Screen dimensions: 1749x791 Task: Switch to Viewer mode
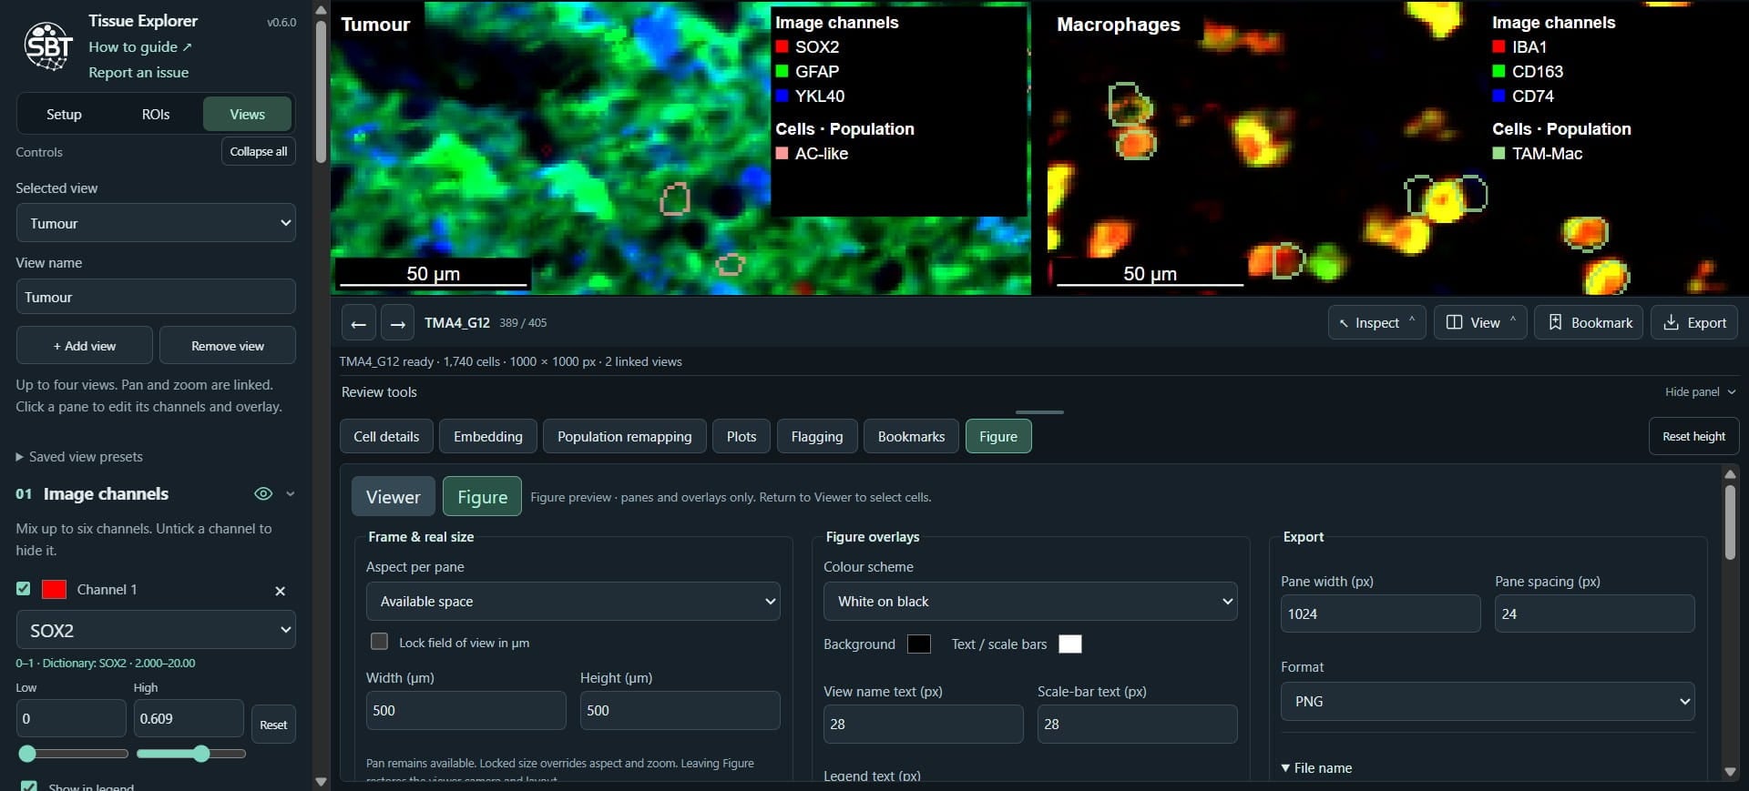coord(394,496)
